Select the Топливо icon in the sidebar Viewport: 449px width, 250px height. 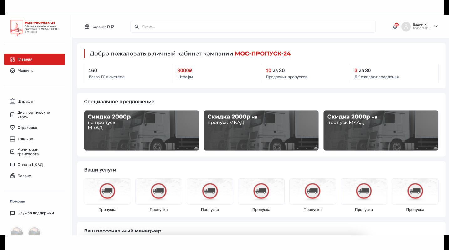pos(13,139)
